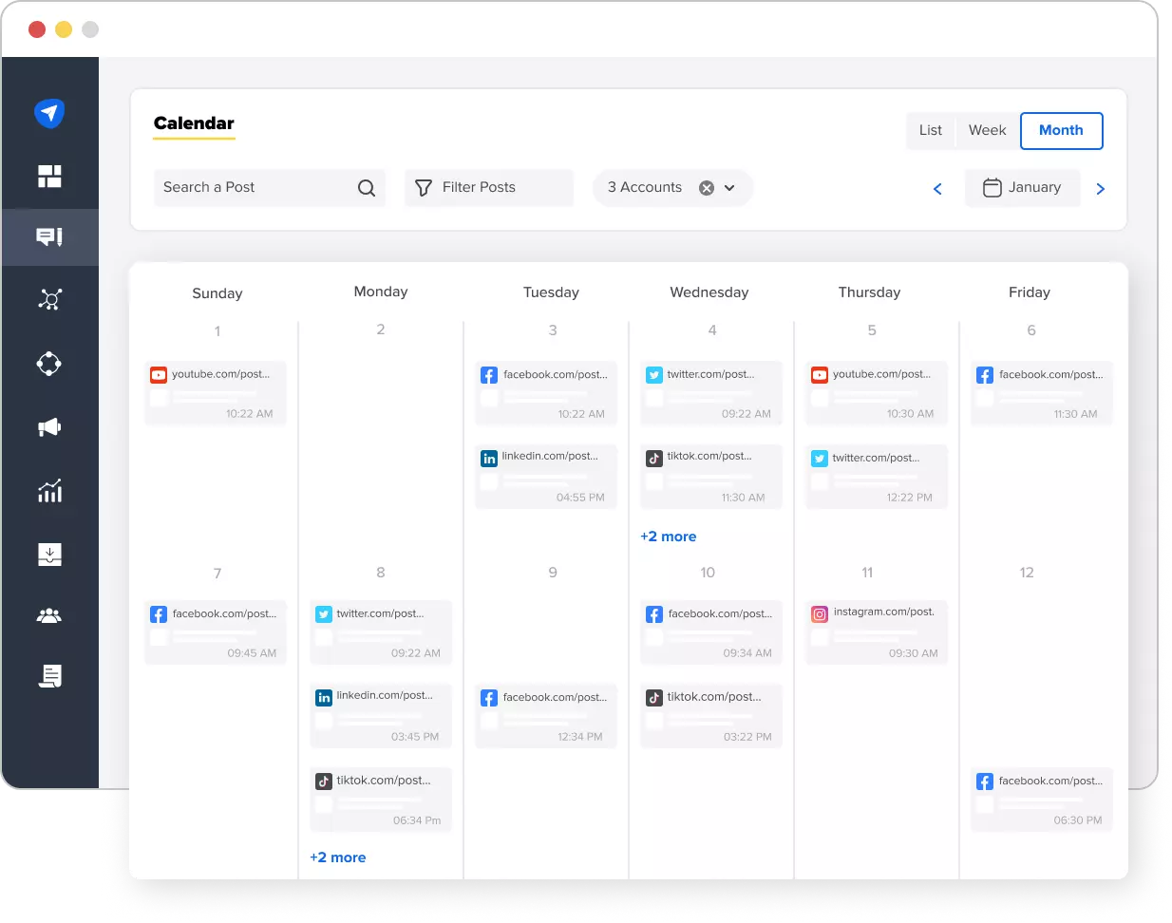Go to previous month using left chevron
The height and width of the screenshot is (923, 1172).
coord(937,188)
